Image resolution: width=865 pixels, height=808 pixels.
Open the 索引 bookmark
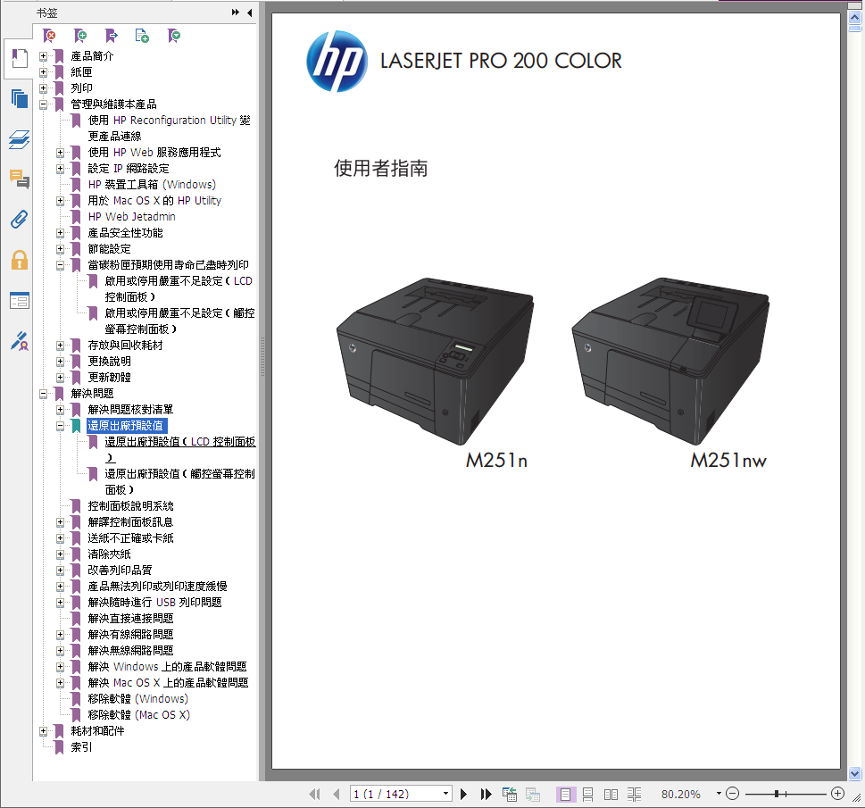pos(81,747)
